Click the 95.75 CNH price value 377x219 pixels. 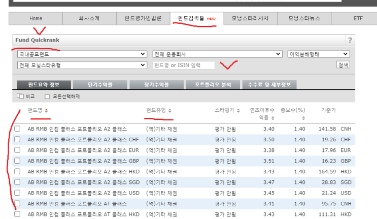329,204
